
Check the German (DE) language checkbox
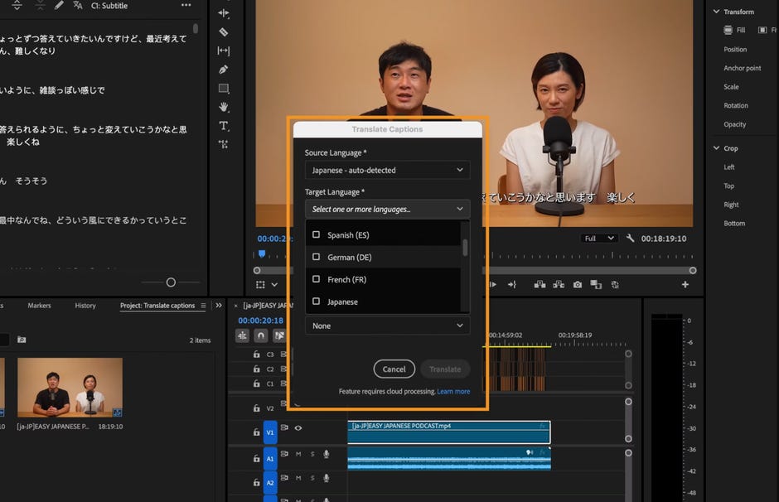click(317, 257)
